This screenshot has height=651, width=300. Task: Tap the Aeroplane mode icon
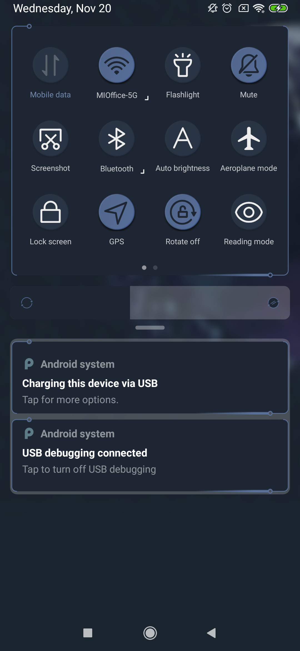click(x=249, y=139)
